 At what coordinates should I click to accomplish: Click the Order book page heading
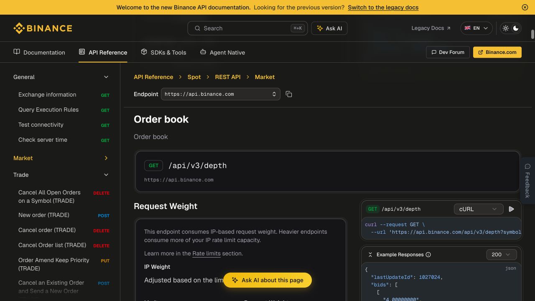pos(161,119)
